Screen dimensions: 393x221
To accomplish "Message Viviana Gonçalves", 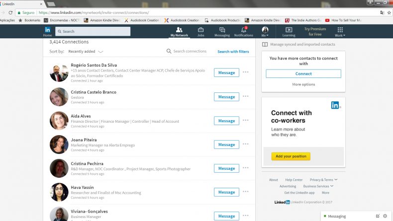I will [x=226, y=216].
